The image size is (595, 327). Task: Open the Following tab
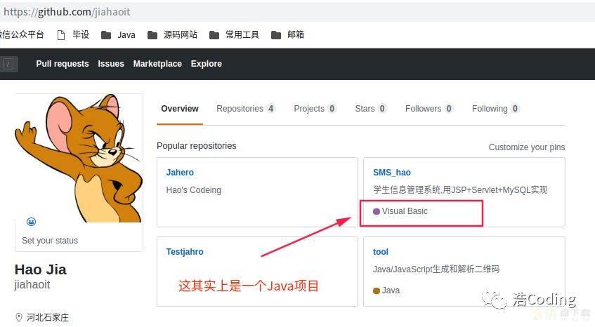[495, 109]
